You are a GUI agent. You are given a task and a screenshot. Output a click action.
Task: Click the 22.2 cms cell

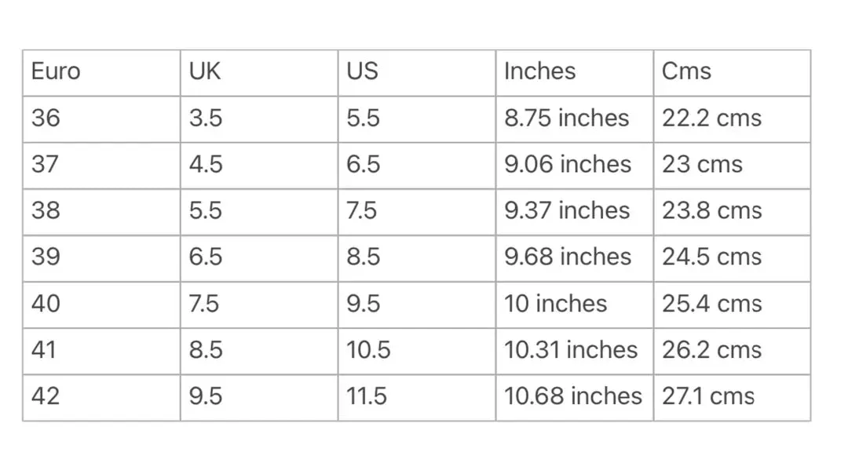click(x=733, y=119)
